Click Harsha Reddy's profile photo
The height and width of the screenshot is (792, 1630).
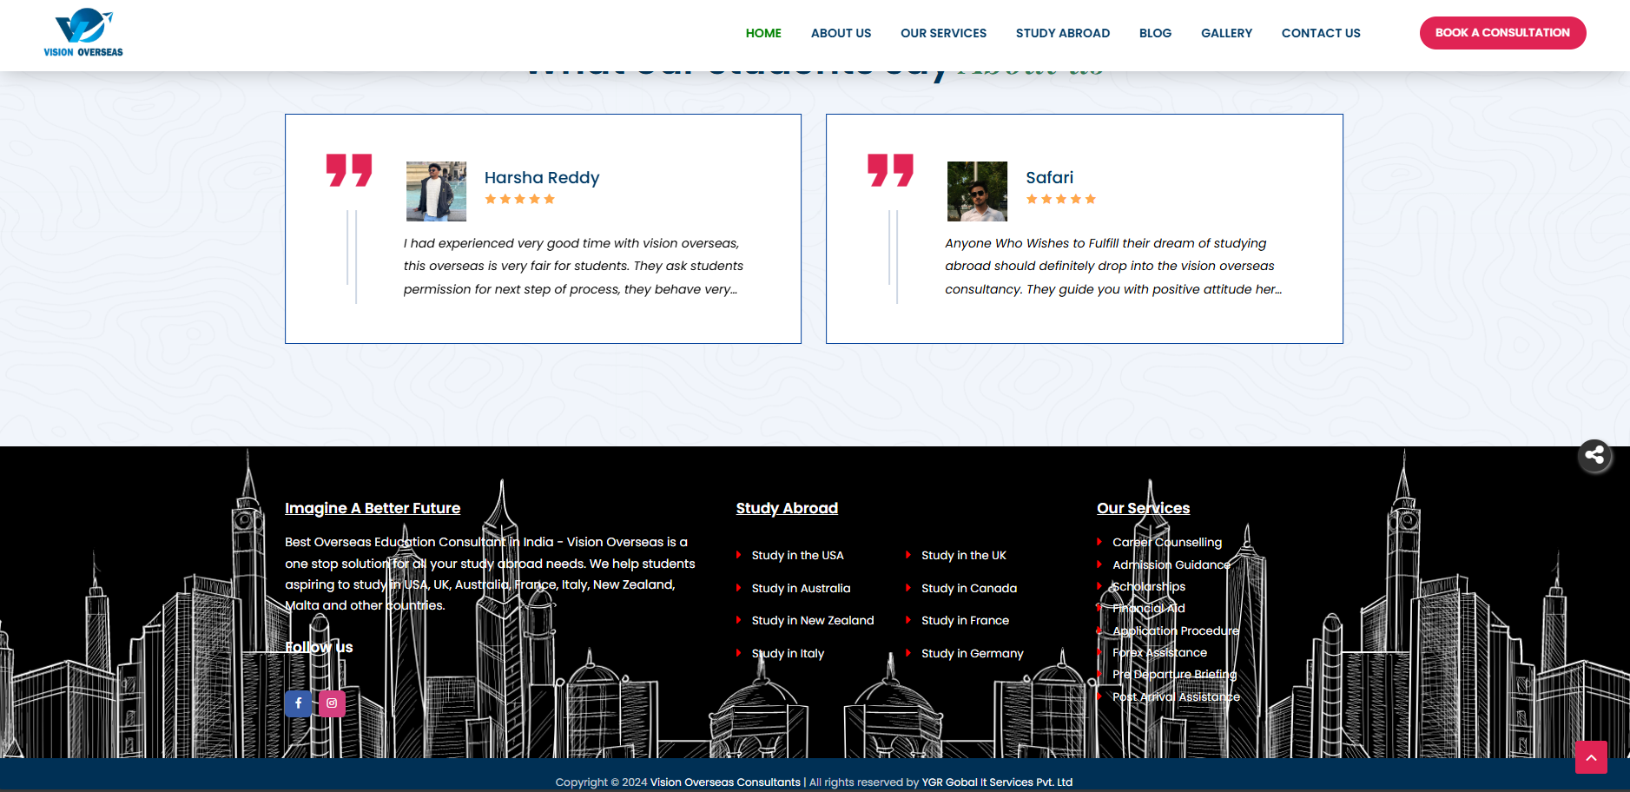pyautogui.click(x=436, y=191)
